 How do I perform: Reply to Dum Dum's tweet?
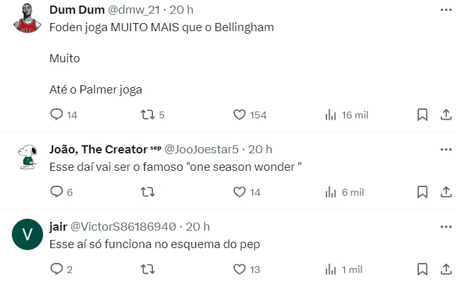click(x=57, y=115)
